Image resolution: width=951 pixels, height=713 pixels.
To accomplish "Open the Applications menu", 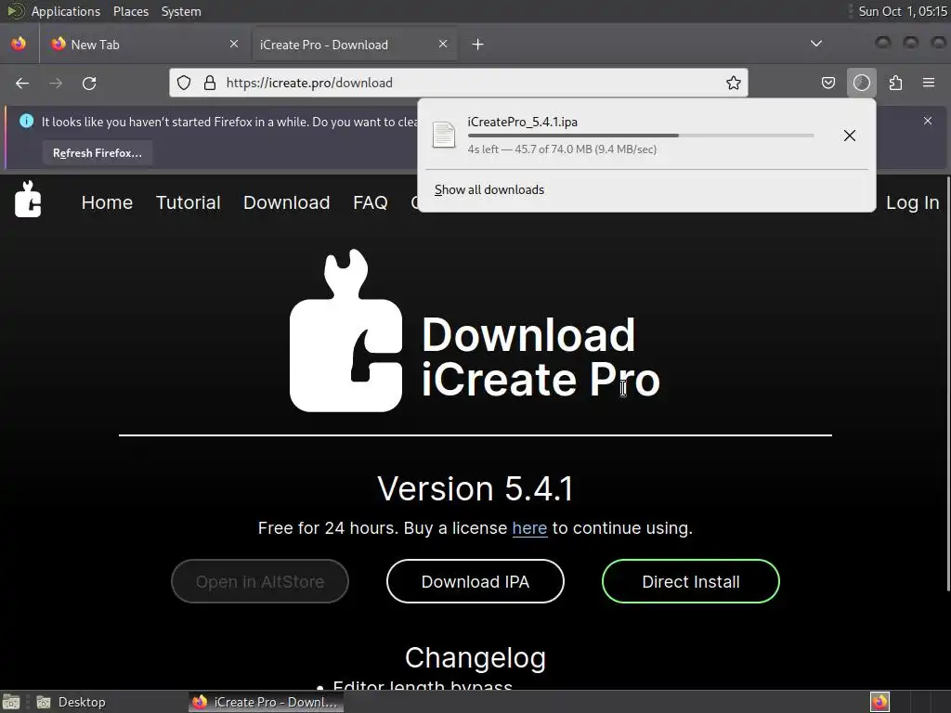I will 66,11.
